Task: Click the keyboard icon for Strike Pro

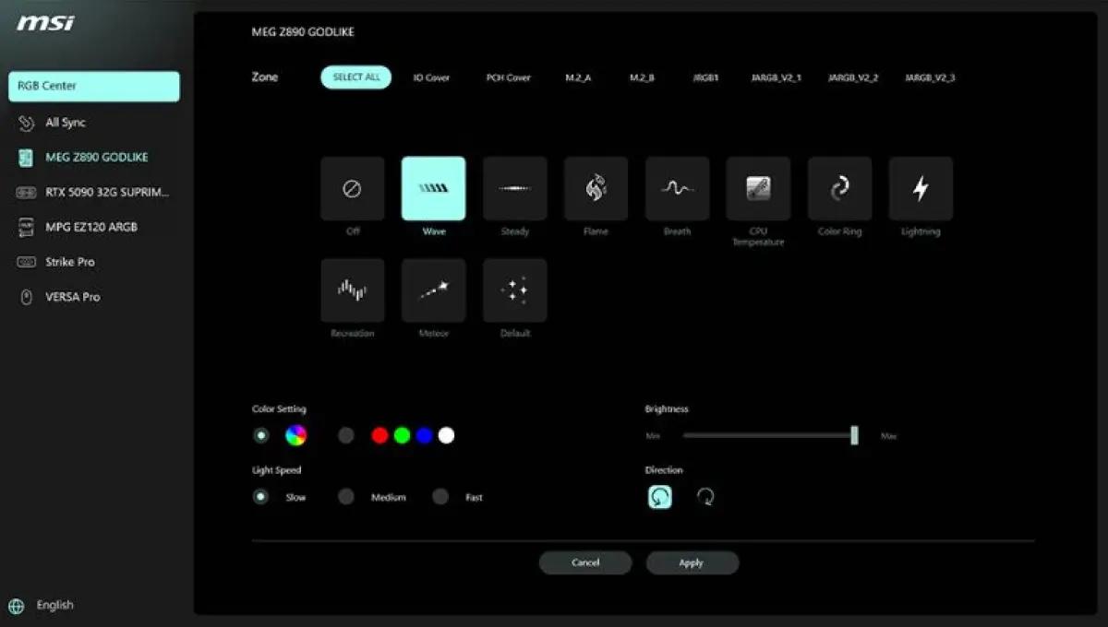Action: pyautogui.click(x=27, y=262)
